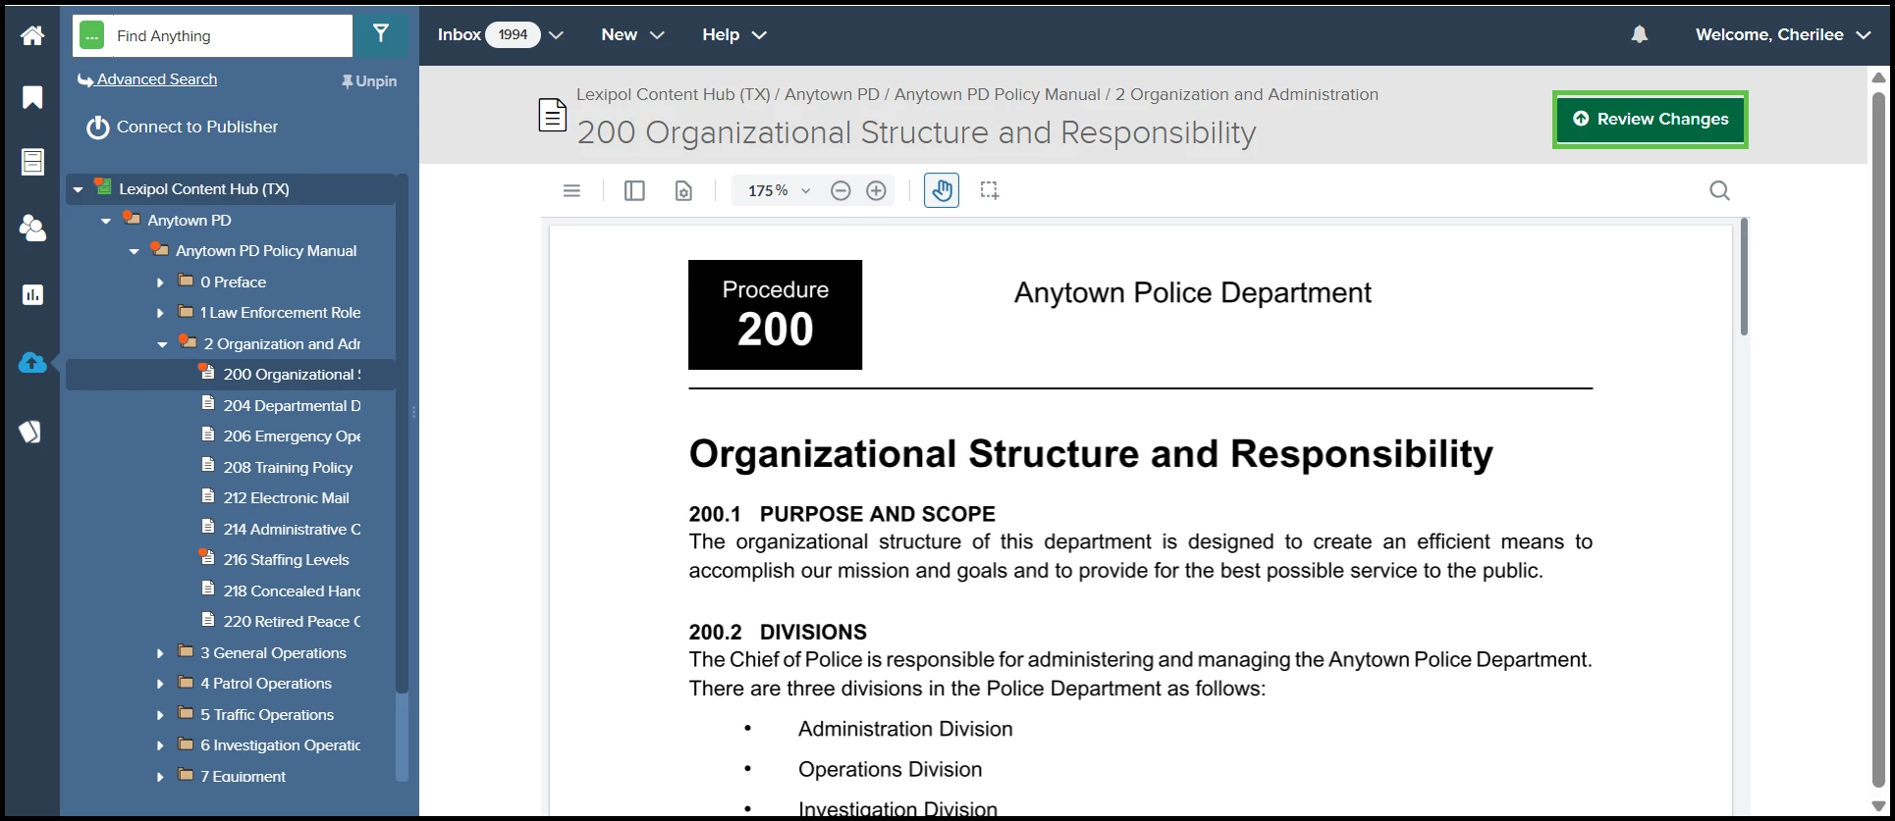Viewport: 1895px width, 821px height.
Task: Click the green search type icon
Action: 92,36
